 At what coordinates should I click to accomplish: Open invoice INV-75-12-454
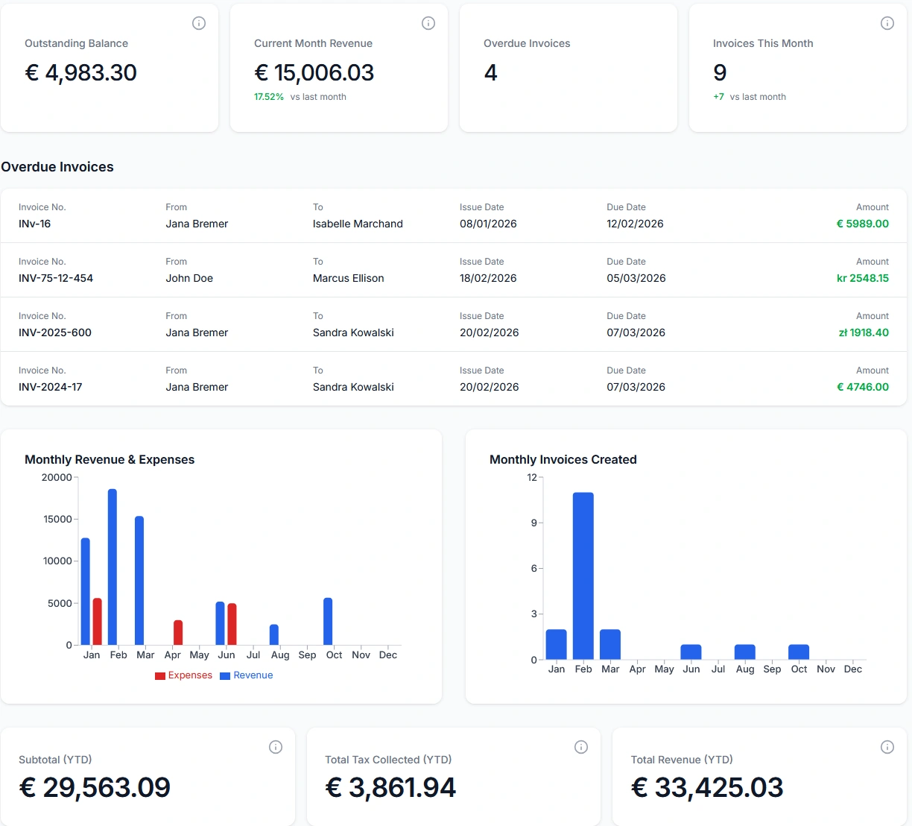coord(55,278)
